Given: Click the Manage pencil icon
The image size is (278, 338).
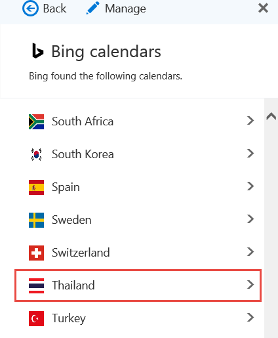Looking at the screenshot, I should pos(93,9).
